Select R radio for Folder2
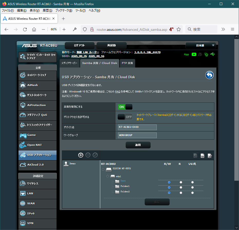The image size is (239, 230). click(x=181, y=193)
